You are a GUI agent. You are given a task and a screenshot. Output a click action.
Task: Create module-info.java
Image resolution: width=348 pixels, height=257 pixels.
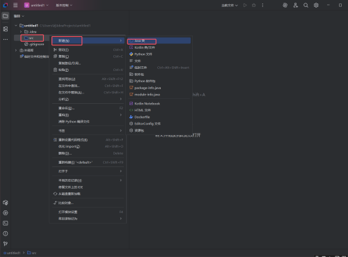tap(159, 95)
